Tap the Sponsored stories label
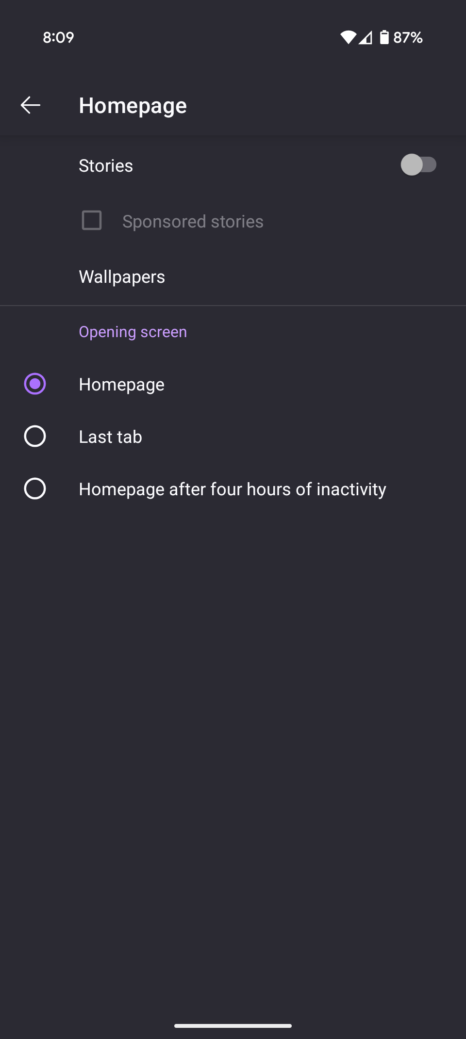The width and height of the screenshot is (466, 1039). [x=193, y=222]
